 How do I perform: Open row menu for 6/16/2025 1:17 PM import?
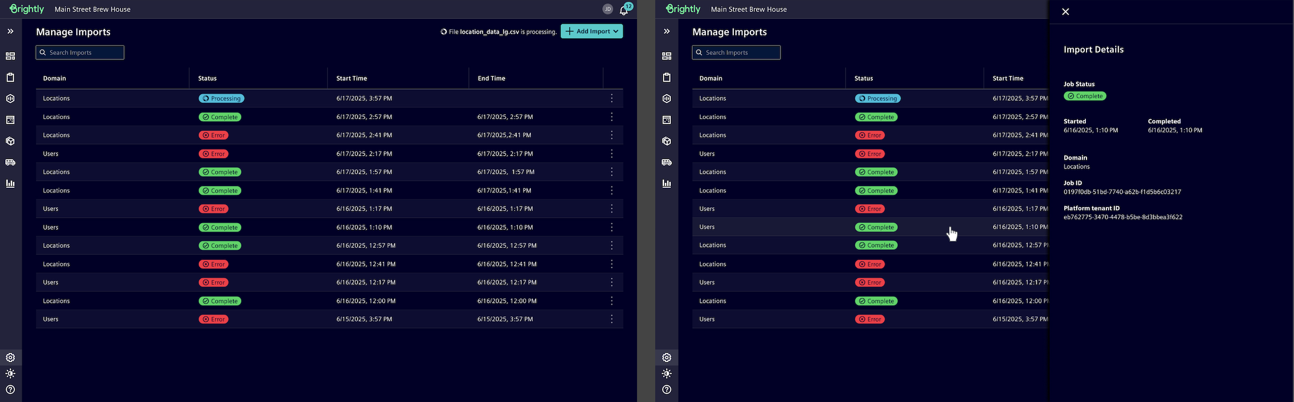tap(612, 209)
